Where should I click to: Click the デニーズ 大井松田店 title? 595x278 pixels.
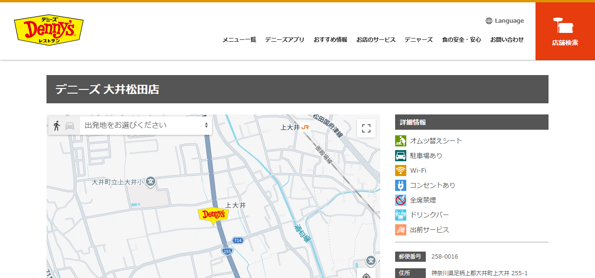[107, 89]
